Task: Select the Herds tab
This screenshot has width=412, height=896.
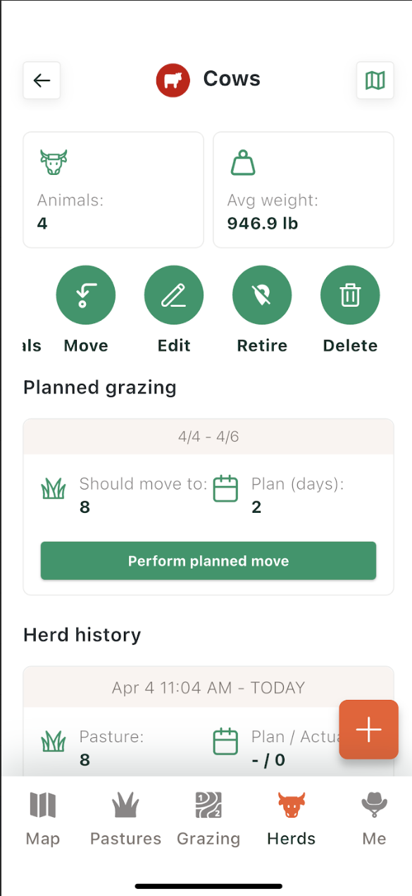Action: [292, 818]
